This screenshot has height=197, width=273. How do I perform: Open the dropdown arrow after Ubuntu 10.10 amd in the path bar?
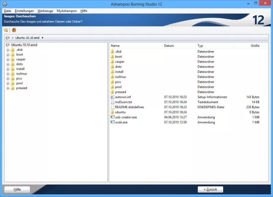[42, 38]
